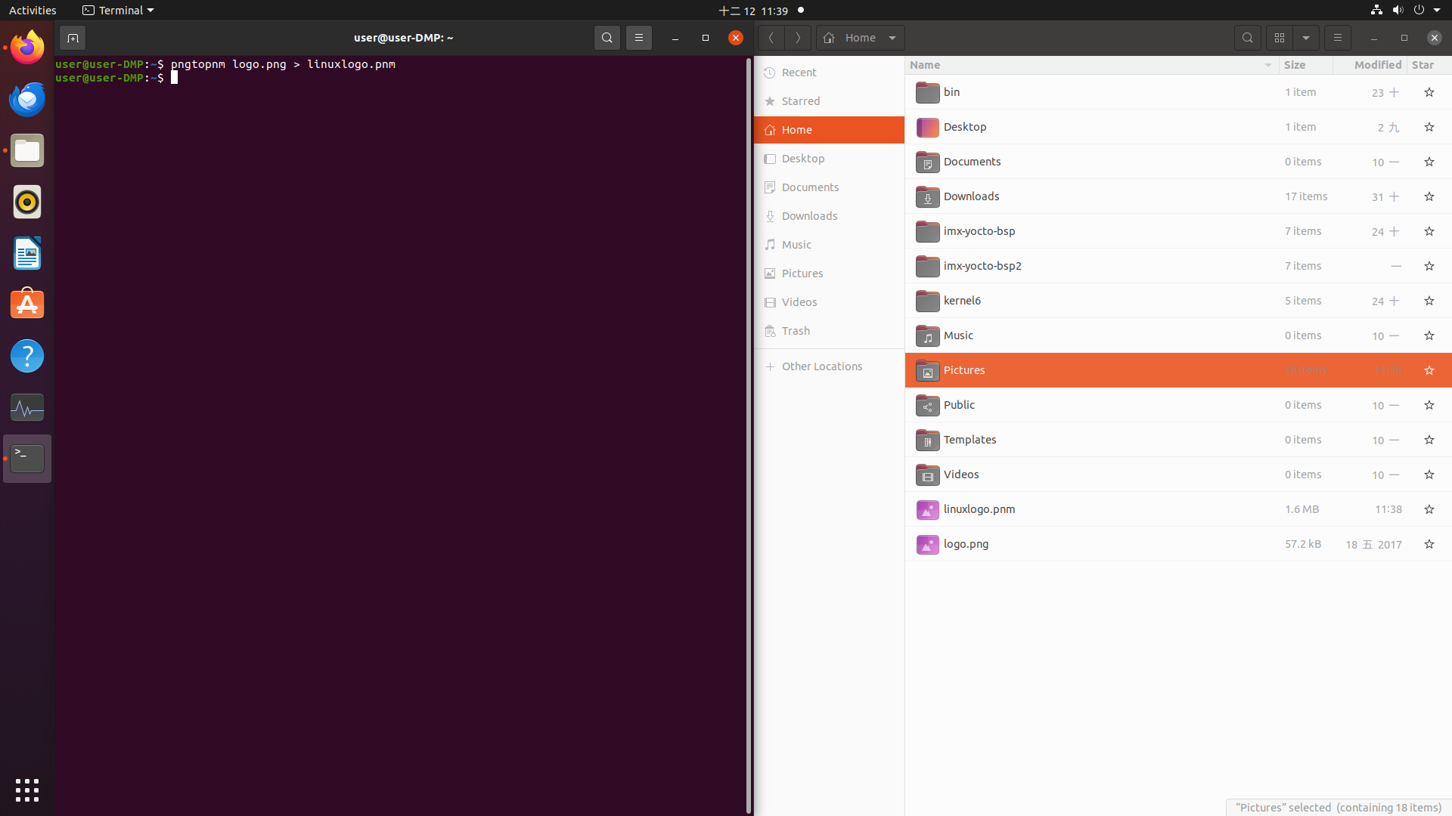Open Rhythmbox music player in dock
Screen dimensions: 1452x816
[x=27, y=202]
